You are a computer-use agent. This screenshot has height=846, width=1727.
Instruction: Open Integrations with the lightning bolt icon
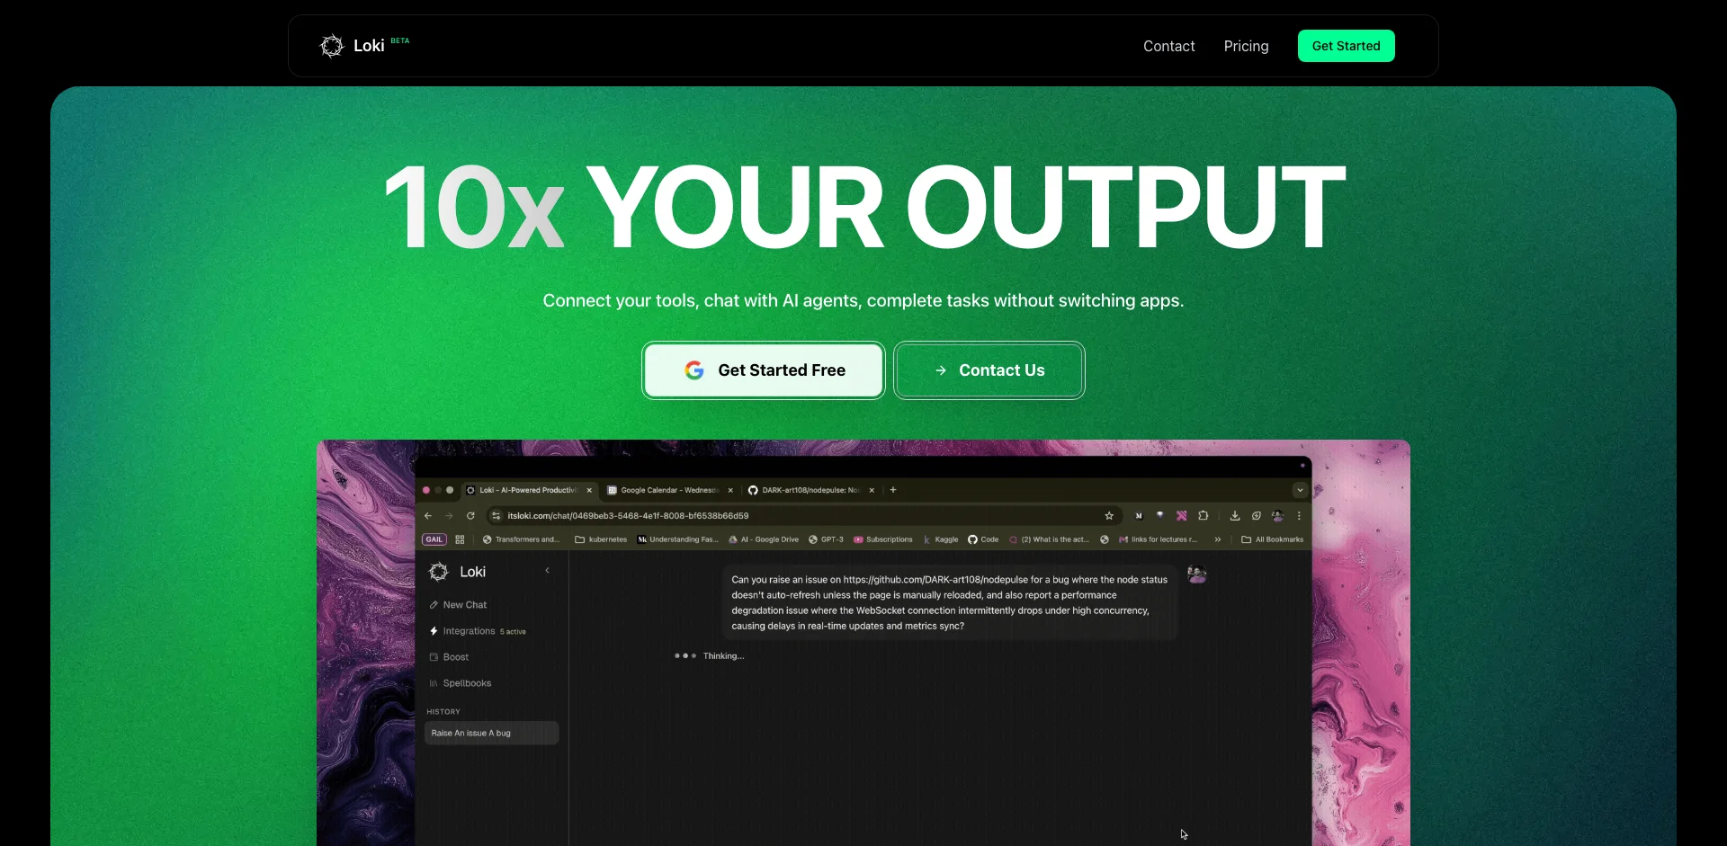pyautogui.click(x=468, y=631)
